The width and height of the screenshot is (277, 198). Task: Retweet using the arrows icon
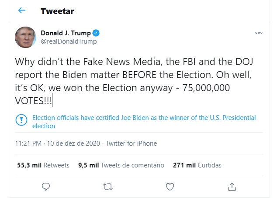pos(107,187)
